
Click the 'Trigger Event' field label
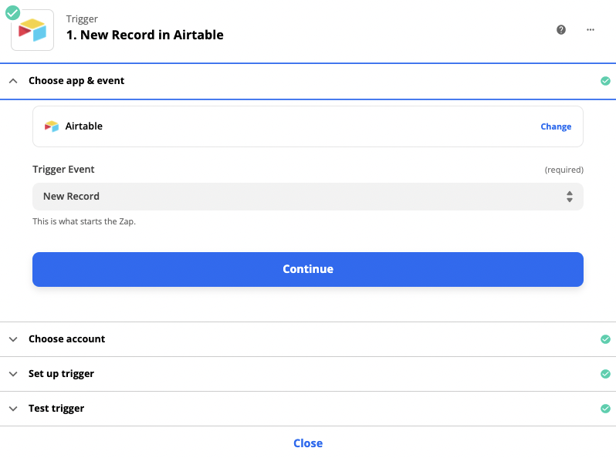click(63, 170)
